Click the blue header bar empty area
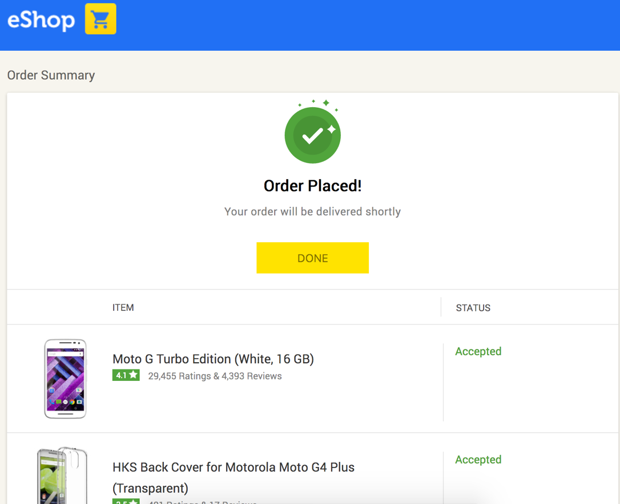 371,25
